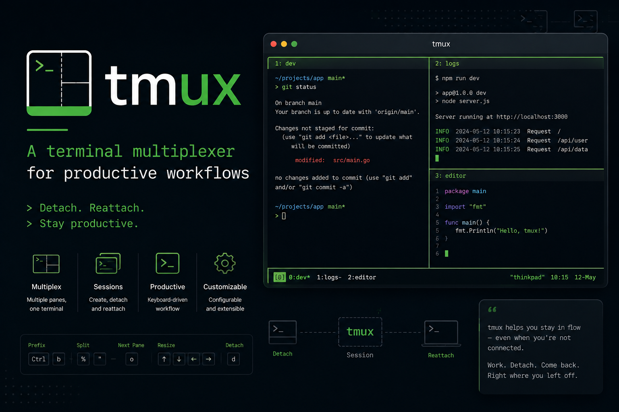Click the Sessions stacked windows icon
The image size is (619, 412).
[x=108, y=264]
